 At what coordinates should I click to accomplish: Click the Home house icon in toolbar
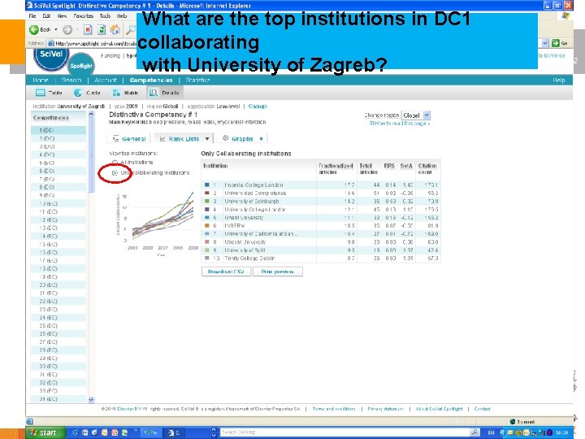point(115,29)
